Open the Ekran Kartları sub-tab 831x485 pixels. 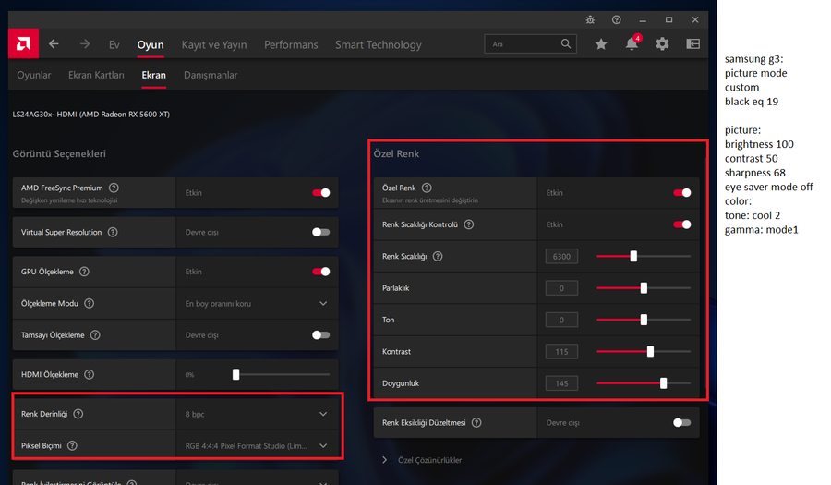tap(96, 75)
